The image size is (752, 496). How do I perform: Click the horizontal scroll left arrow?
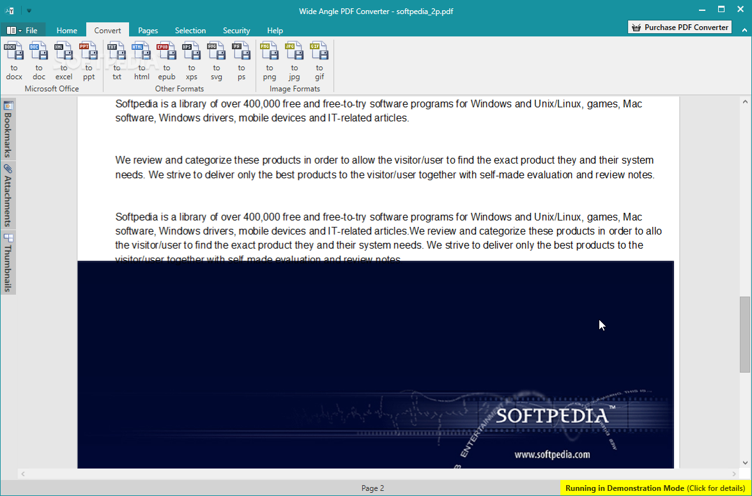click(x=22, y=474)
